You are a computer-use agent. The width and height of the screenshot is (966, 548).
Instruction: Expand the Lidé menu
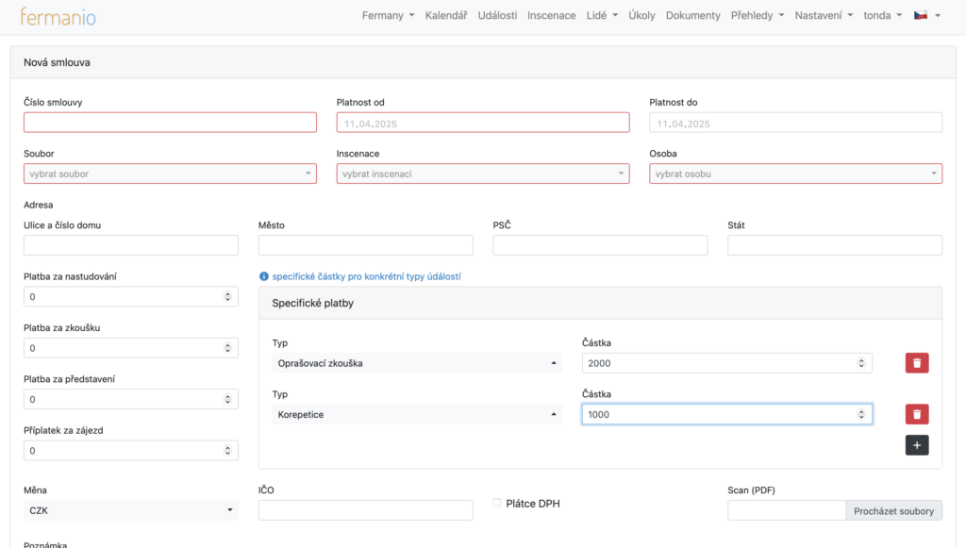[602, 15]
